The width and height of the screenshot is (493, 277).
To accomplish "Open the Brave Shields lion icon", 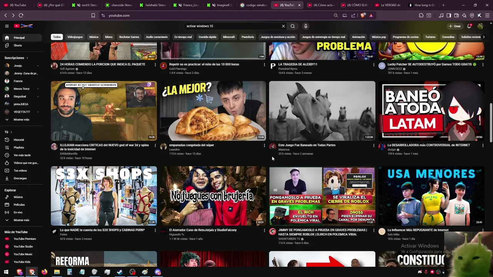I will click(x=363, y=15).
